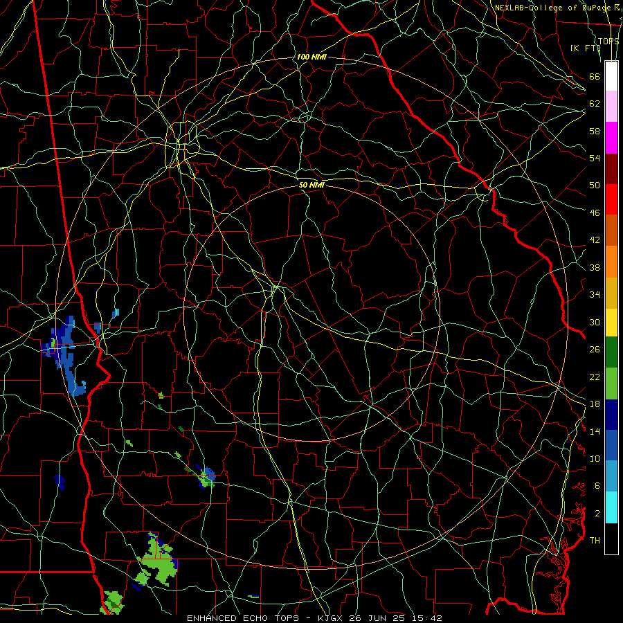Click the 'ENHANCED ECHO TOPS' product title
The height and width of the screenshot is (623, 623).
tap(246, 618)
